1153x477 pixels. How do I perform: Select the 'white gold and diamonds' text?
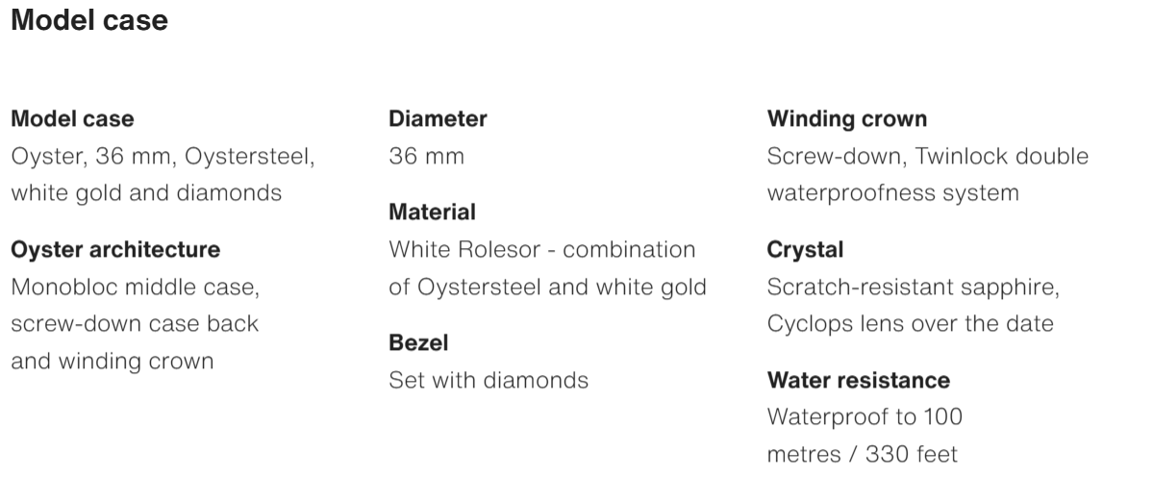[146, 192]
